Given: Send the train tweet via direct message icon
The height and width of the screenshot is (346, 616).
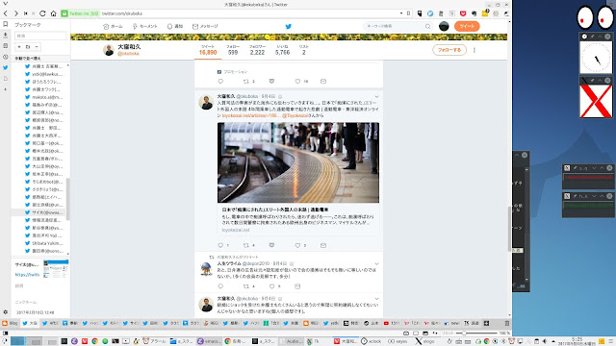Looking at the screenshot, I should pyautogui.click(x=323, y=245).
